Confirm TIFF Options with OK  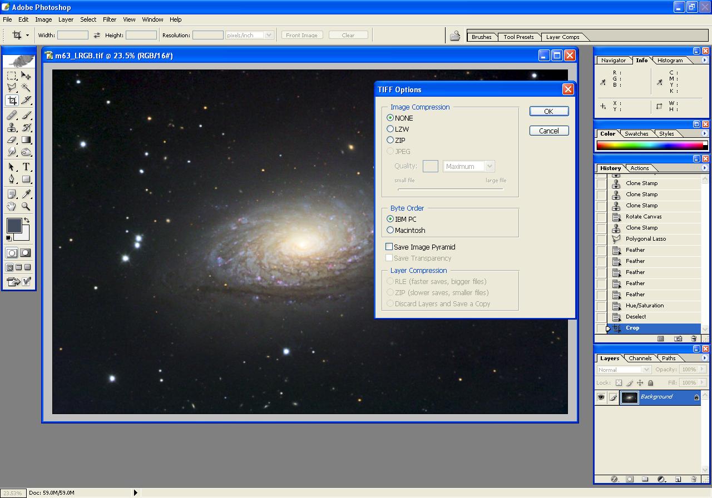[x=548, y=111]
